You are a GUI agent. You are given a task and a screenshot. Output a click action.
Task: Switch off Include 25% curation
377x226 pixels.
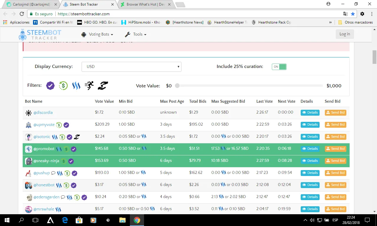(x=279, y=67)
